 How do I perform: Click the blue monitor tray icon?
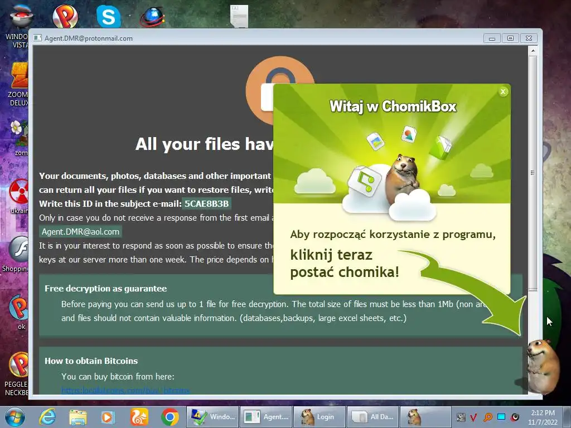[501, 417]
